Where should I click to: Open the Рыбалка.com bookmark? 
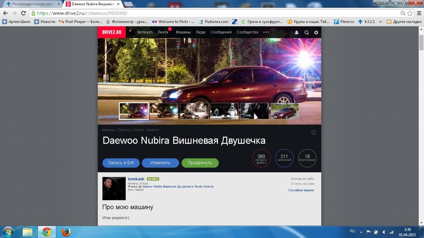tap(214, 22)
